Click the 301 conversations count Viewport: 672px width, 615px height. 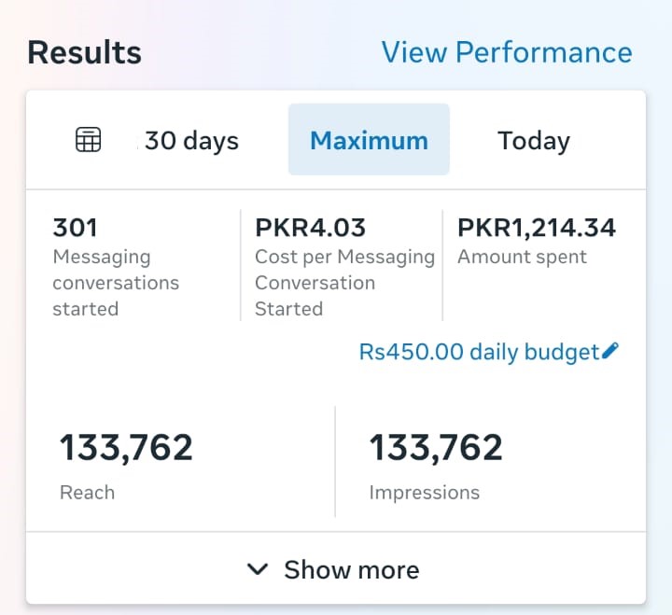point(76,227)
